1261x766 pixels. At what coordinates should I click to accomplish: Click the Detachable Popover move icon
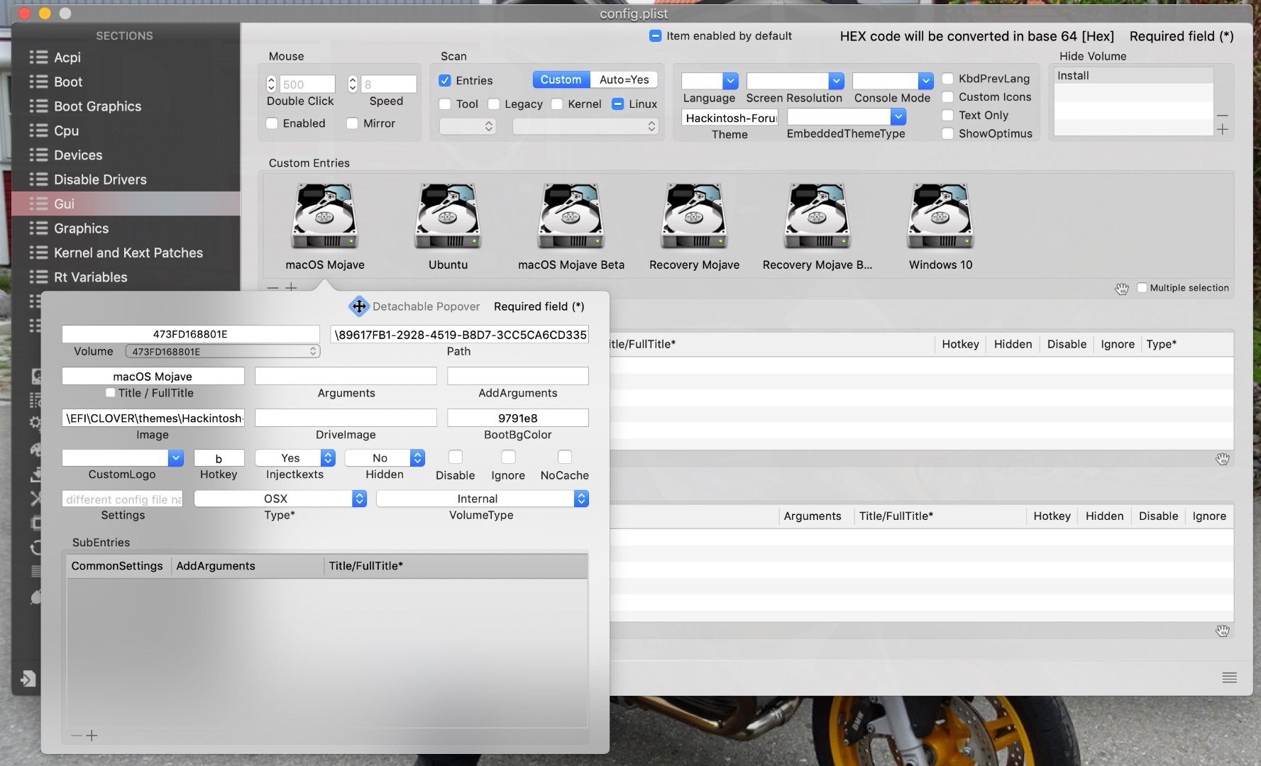pos(359,306)
